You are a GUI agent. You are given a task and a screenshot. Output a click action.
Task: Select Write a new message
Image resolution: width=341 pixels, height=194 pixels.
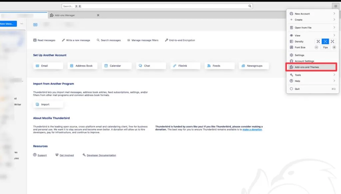tap(76, 40)
